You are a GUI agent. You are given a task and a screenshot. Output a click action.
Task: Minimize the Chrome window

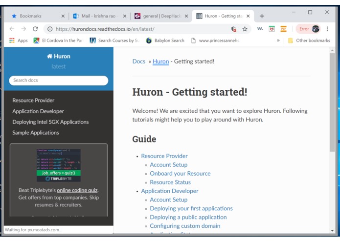(294, 12)
